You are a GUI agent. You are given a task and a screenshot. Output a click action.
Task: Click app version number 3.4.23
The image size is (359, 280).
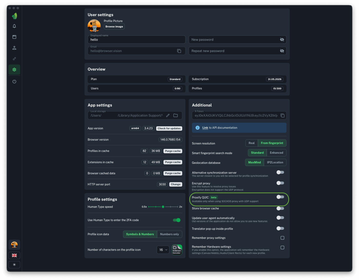(x=148, y=128)
